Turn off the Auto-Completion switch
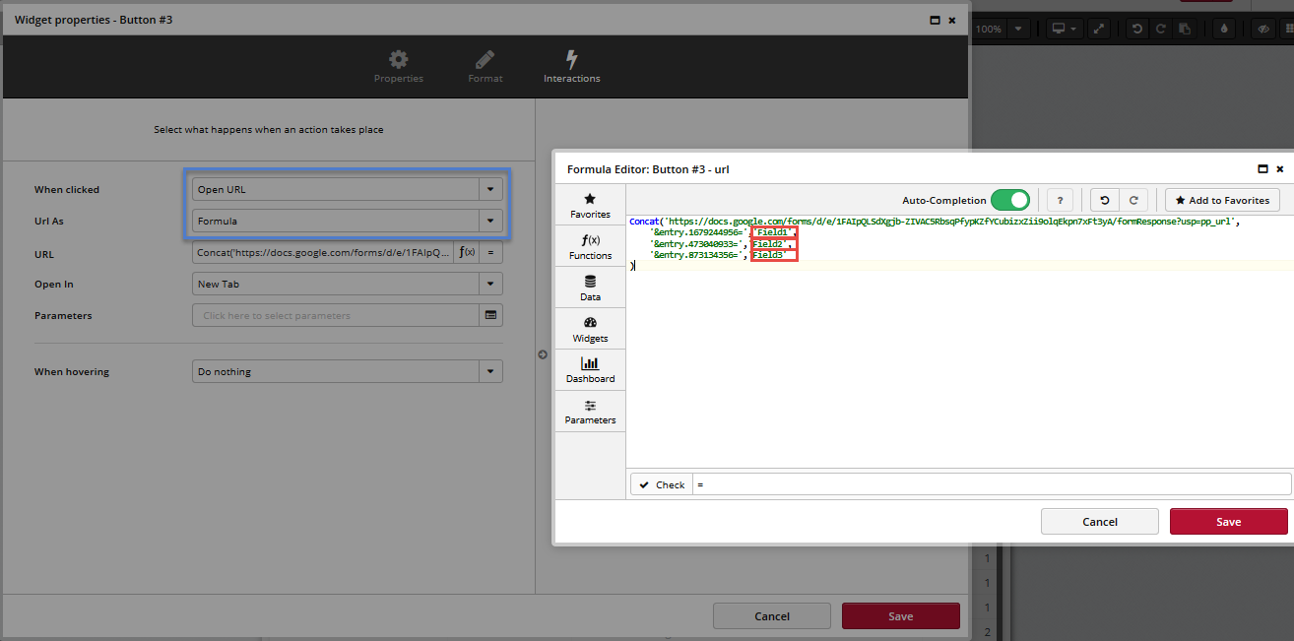The width and height of the screenshot is (1294, 641). [x=1009, y=200]
